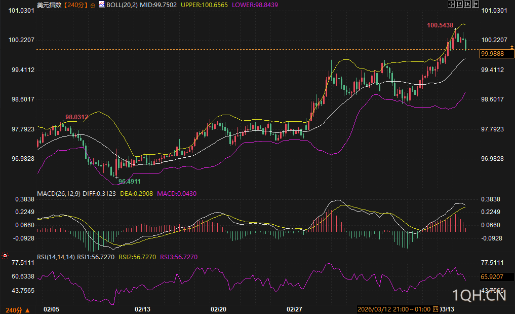Click the orange double-arrow marker above the current price

coord(511,47)
